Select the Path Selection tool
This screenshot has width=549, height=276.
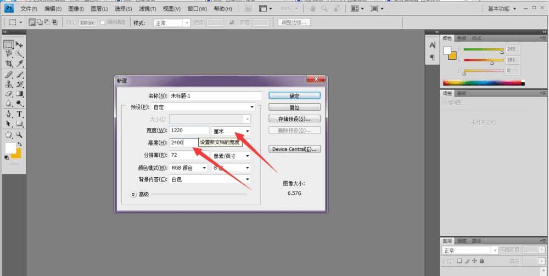9,123
